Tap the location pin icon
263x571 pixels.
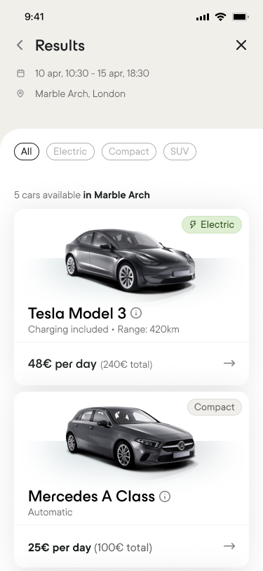20,94
